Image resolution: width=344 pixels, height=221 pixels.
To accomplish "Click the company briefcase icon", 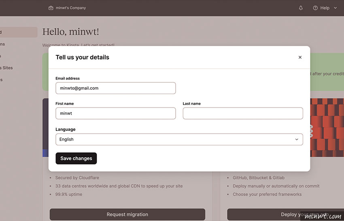I will point(51,8).
